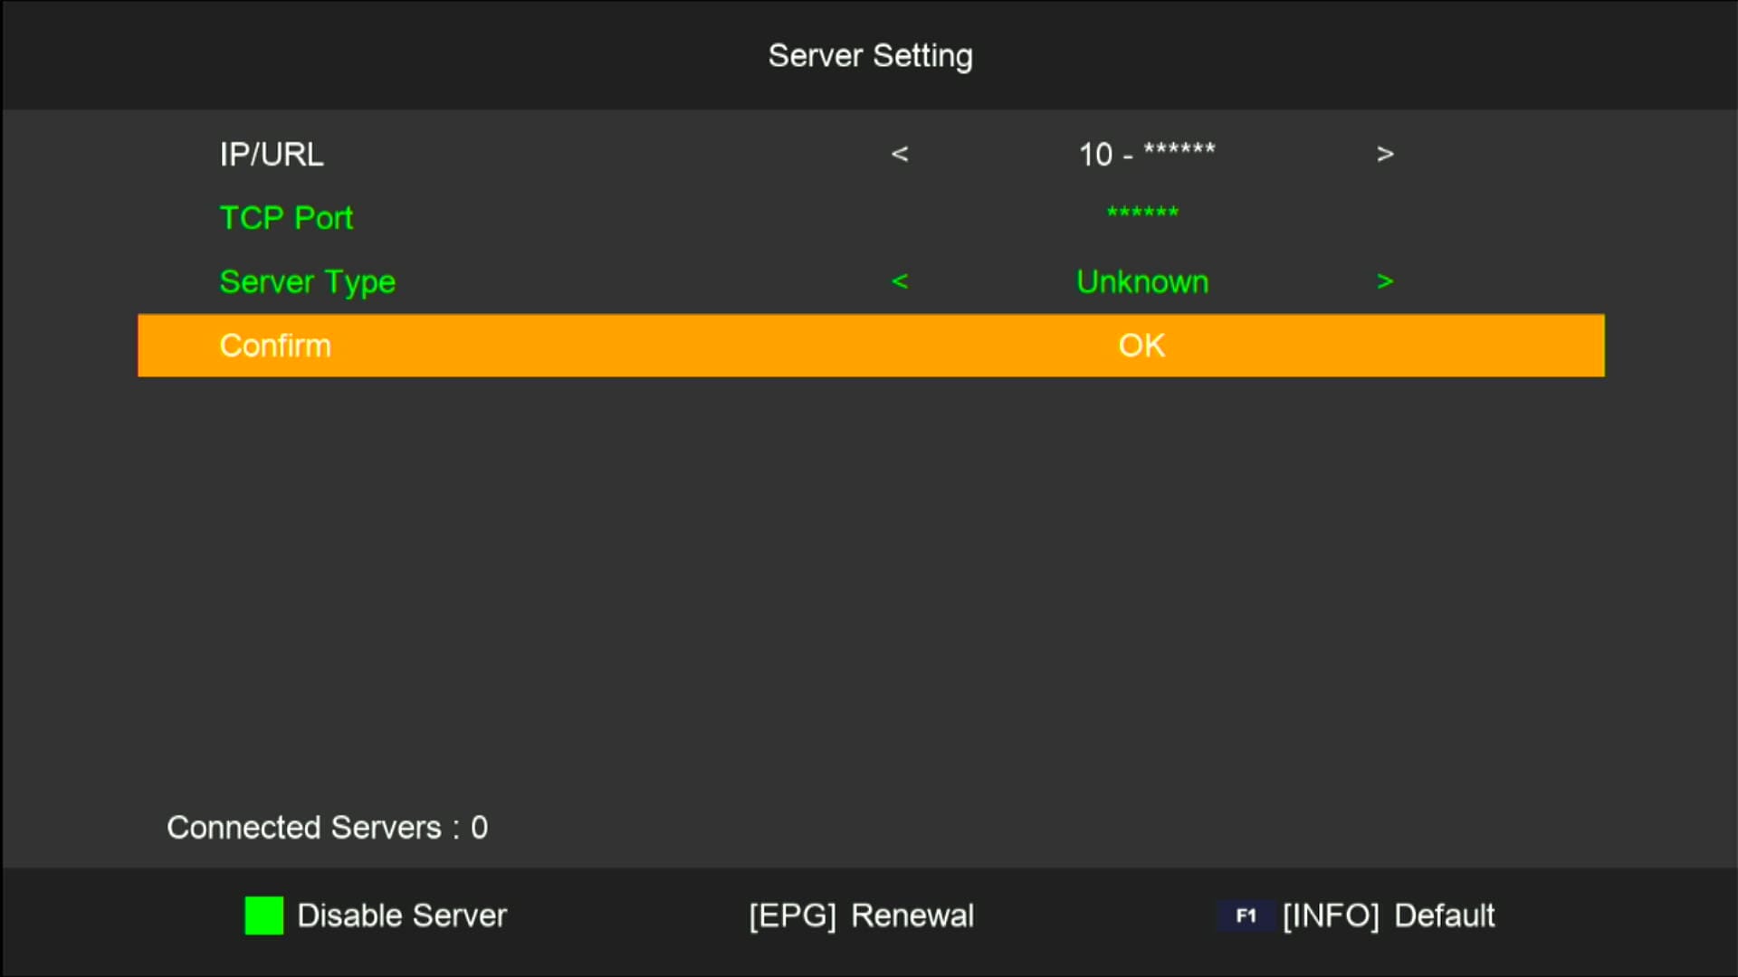Click the Connected Servers status text
Image resolution: width=1738 pixels, height=977 pixels.
pyautogui.click(x=327, y=828)
